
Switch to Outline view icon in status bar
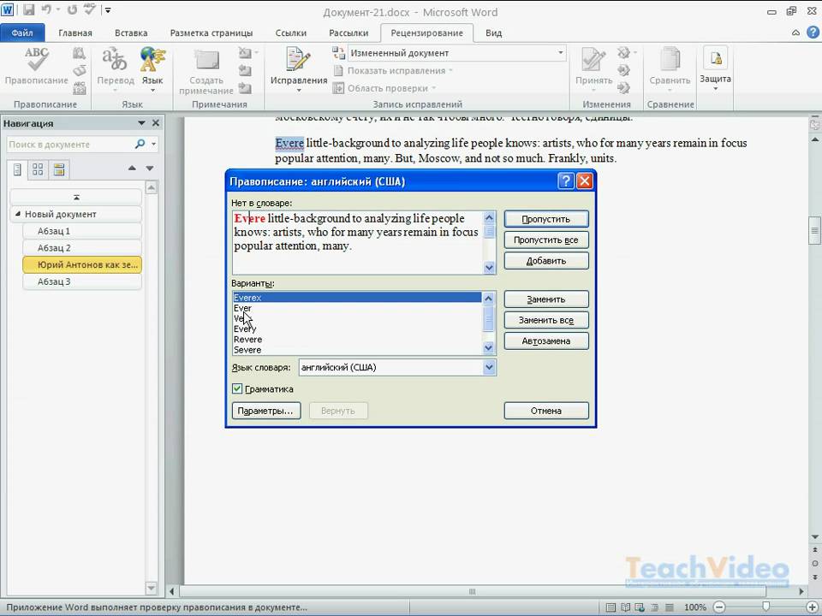(655, 607)
